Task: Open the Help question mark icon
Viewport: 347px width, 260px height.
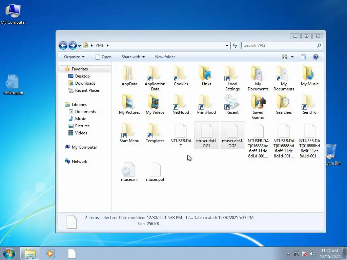Action: click(315, 57)
